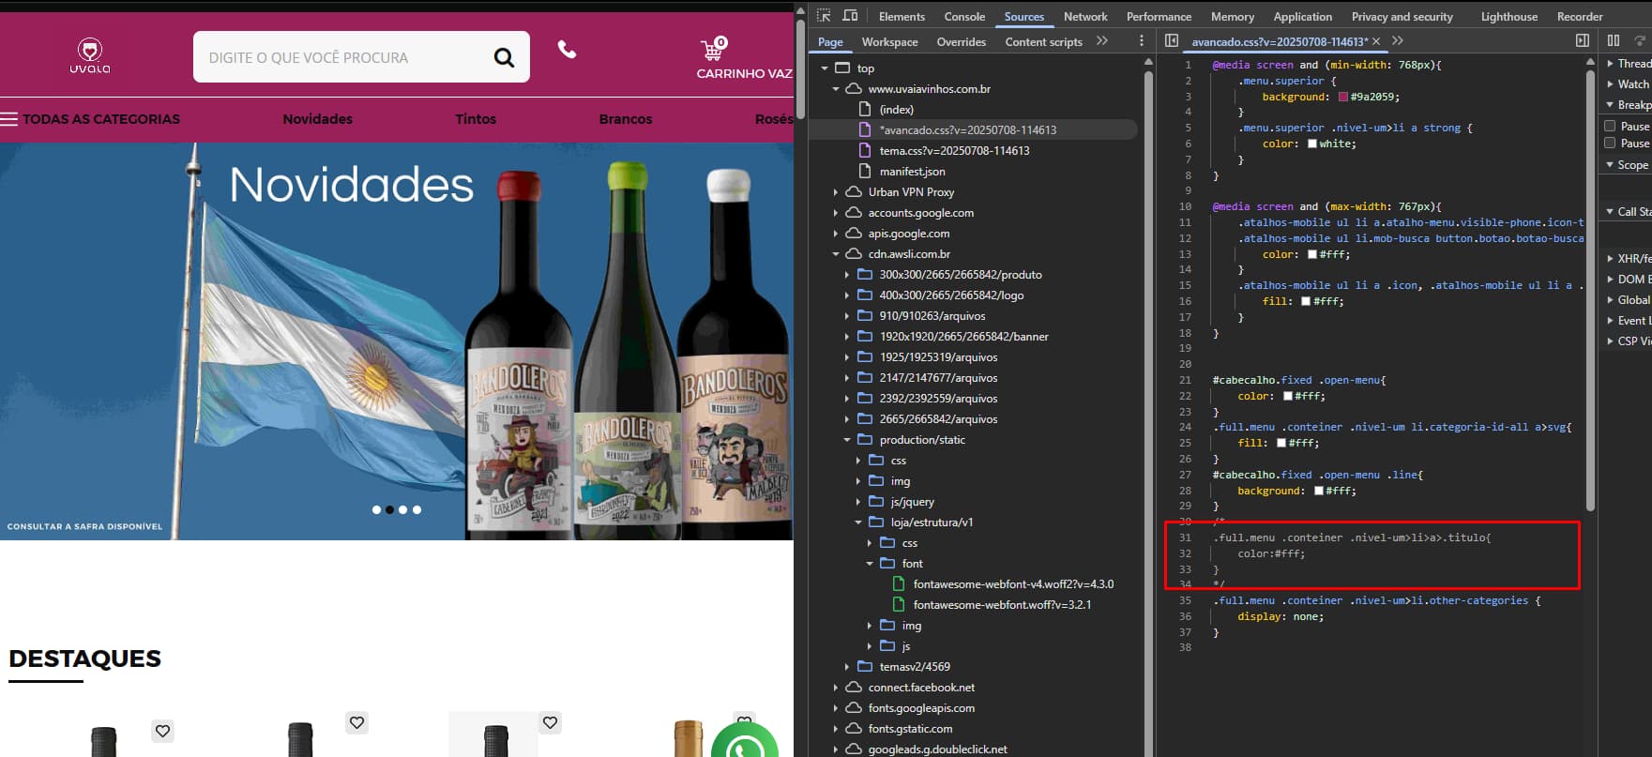The width and height of the screenshot is (1652, 757).
Task: Click the CARRINHO VAZIO cart link
Action: point(745,73)
